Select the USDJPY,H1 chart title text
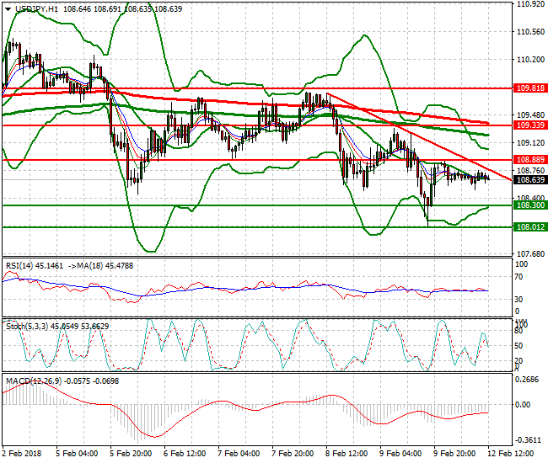 pyautogui.click(x=36, y=9)
